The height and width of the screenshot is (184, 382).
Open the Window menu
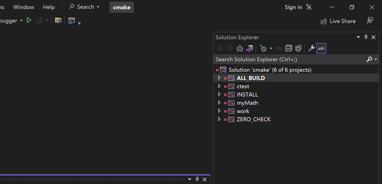click(24, 7)
